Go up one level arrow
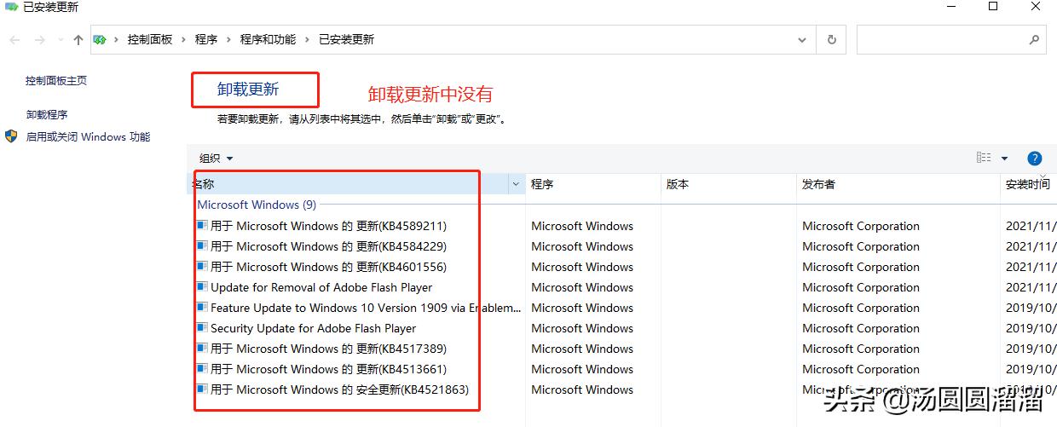This screenshot has height=427, width=1057. point(78,39)
